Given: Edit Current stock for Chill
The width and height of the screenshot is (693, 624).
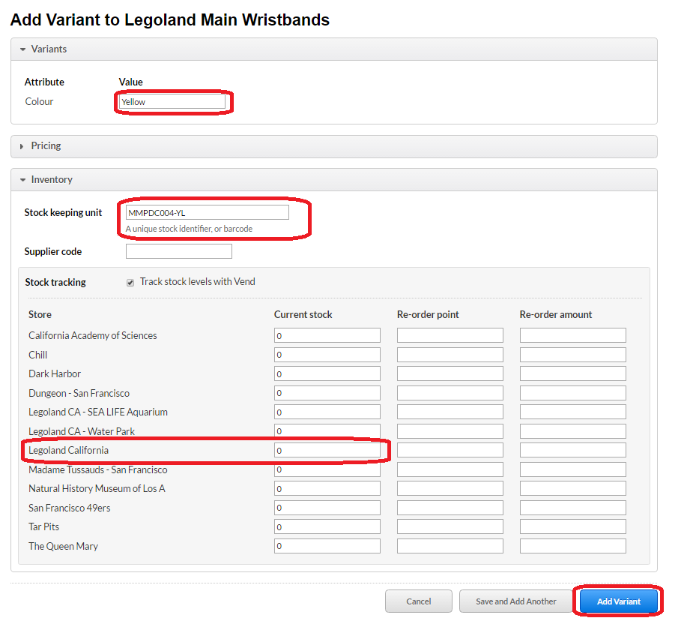Looking at the screenshot, I should point(327,355).
